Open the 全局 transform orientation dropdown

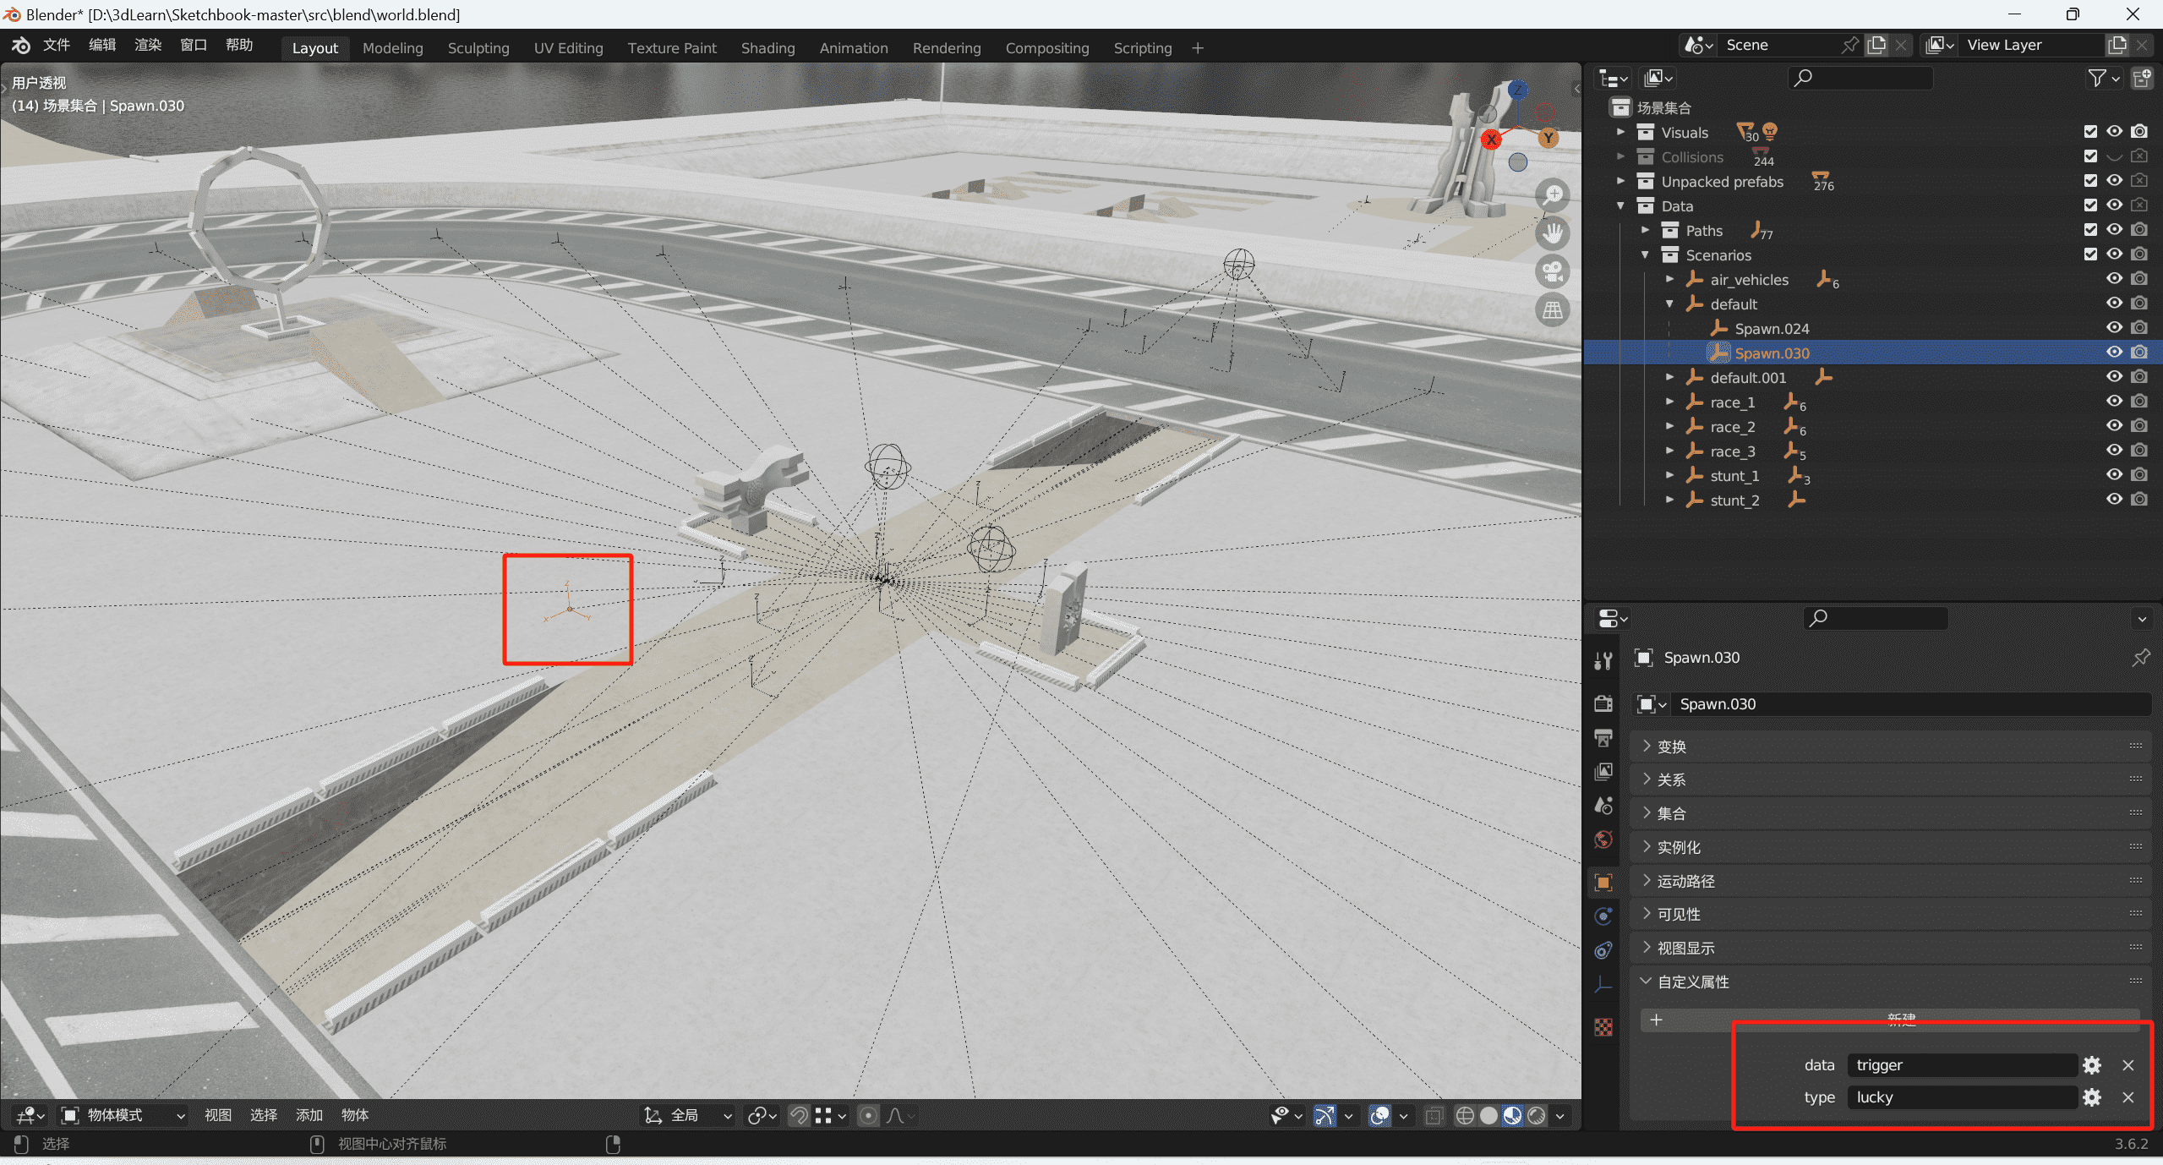688,1116
